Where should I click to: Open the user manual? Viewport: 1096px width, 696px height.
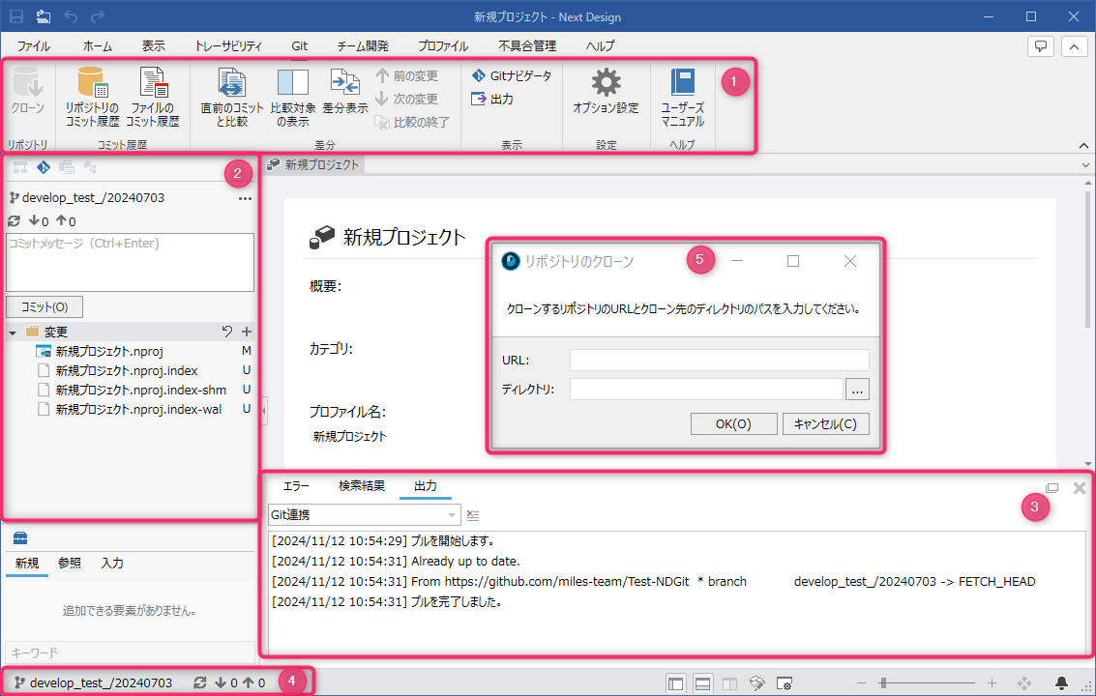(682, 97)
